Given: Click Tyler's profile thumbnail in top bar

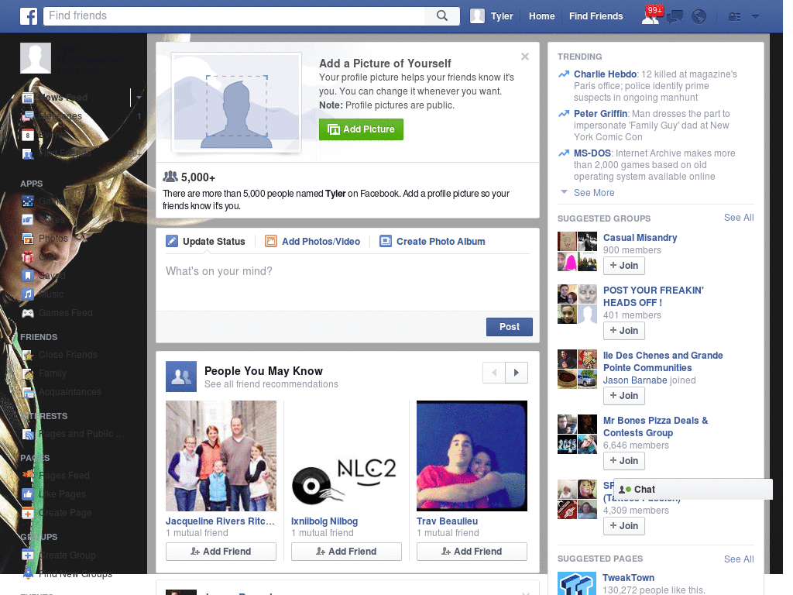Looking at the screenshot, I should pos(477,16).
